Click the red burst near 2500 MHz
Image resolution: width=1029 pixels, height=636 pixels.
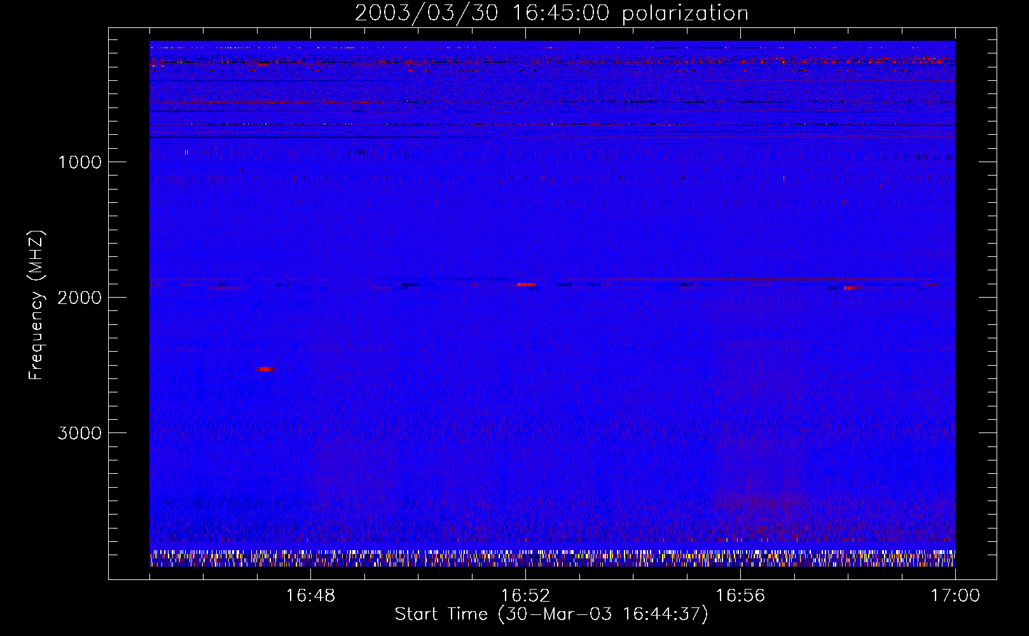point(266,369)
